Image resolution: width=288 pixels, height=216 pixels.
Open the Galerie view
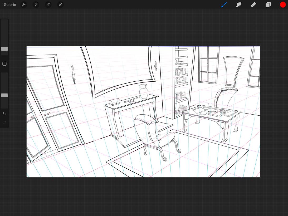click(10, 4)
